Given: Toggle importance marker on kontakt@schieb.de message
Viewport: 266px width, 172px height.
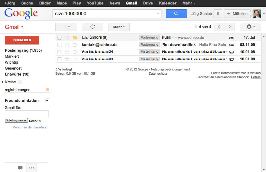Looking at the screenshot, I should click(x=75, y=45).
